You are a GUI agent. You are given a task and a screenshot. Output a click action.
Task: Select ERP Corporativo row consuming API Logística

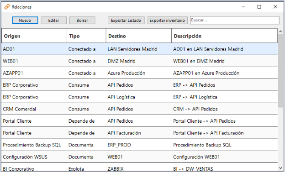tap(139, 97)
